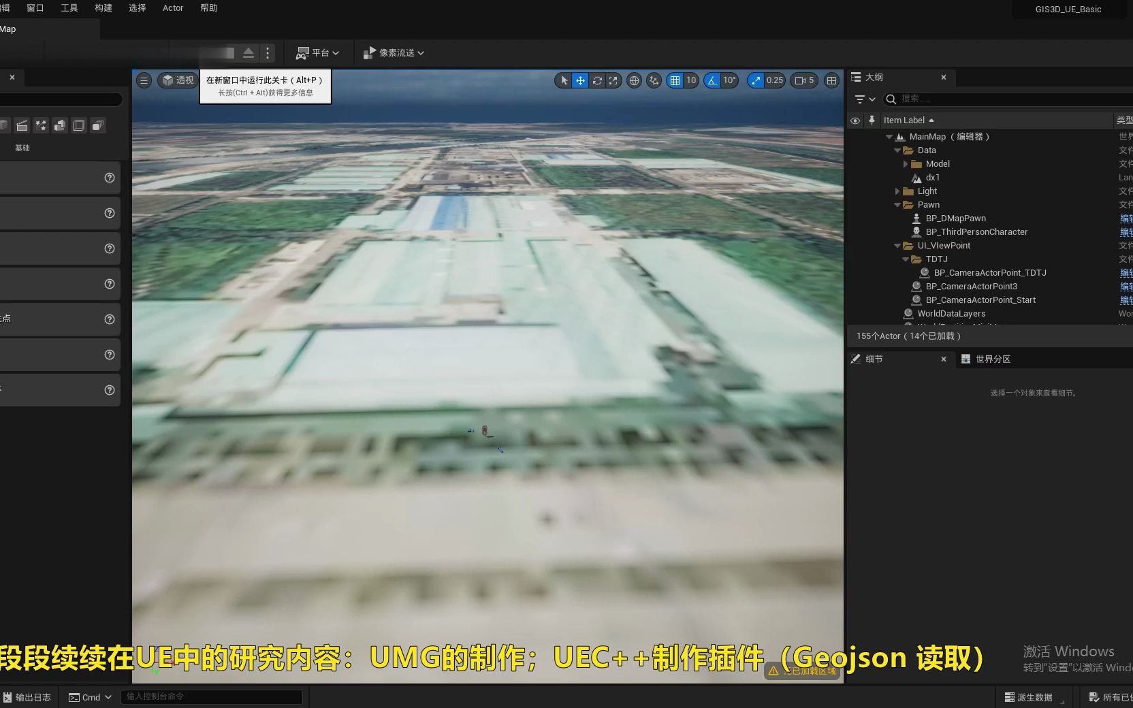
Task: Collapse the Pawn folder in Outliner
Action: coord(897,205)
